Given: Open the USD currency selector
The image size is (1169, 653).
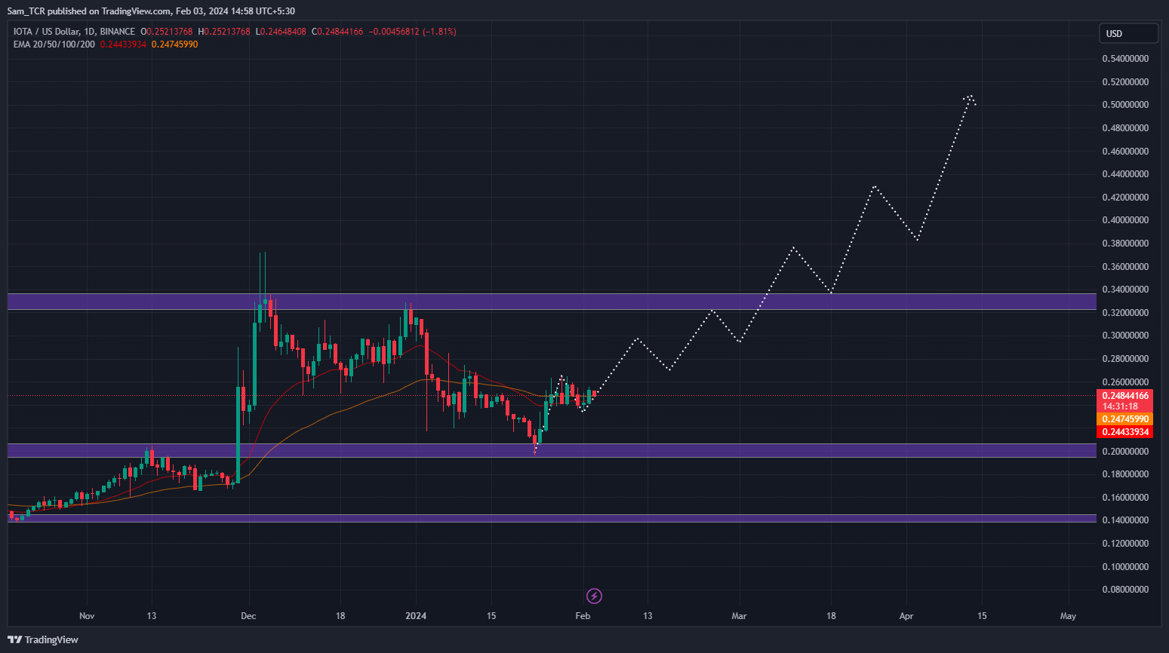Looking at the screenshot, I should pos(1127,33).
